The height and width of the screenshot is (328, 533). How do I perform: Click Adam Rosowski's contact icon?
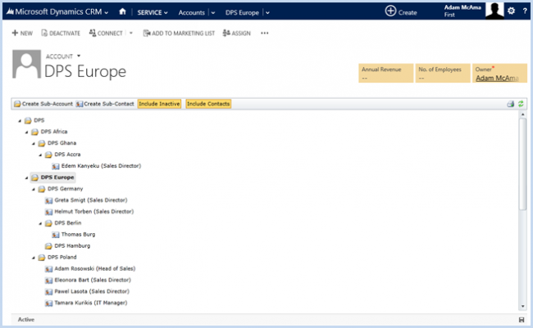(x=48, y=269)
